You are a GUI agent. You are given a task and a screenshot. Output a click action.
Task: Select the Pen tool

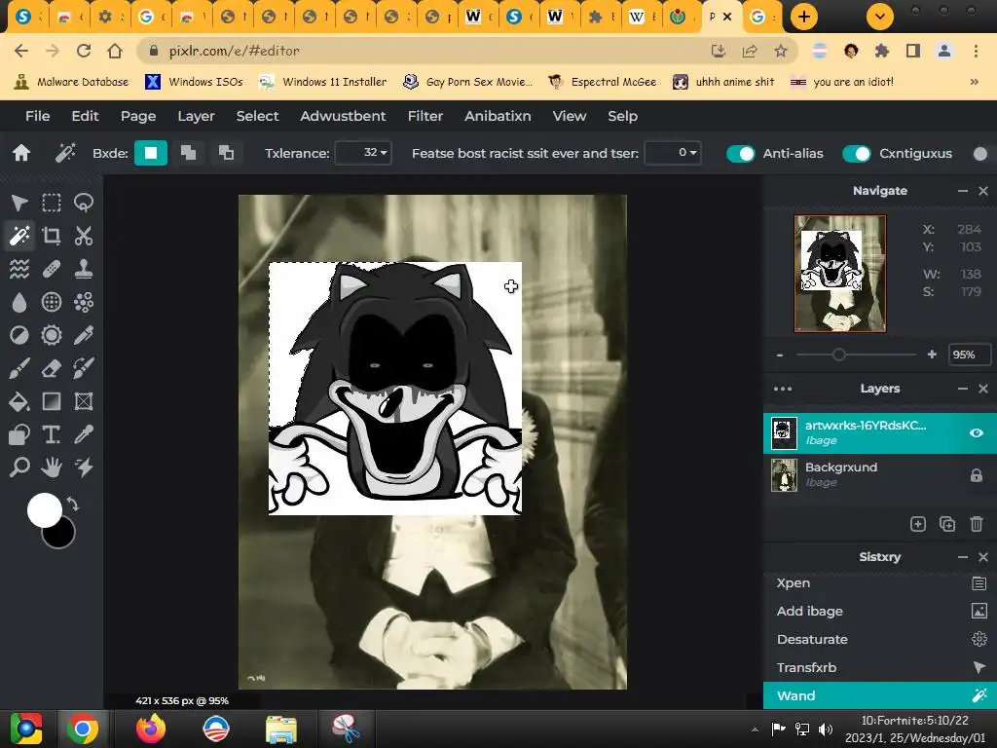click(x=84, y=335)
